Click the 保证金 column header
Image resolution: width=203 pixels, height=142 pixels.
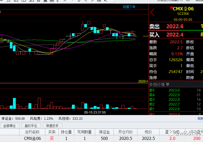104,132
